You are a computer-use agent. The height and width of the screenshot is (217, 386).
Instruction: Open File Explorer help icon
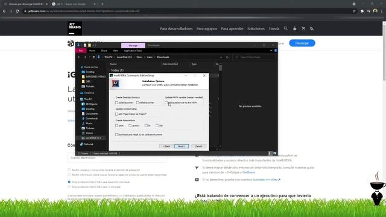pyautogui.click(x=276, y=51)
